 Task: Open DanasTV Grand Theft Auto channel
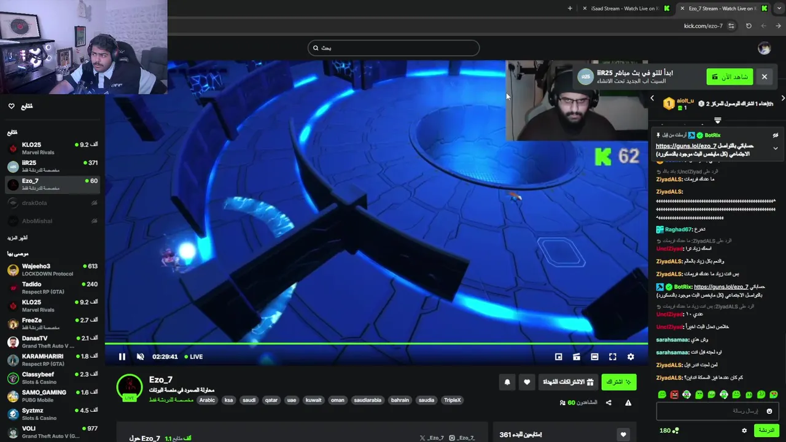[x=52, y=342]
